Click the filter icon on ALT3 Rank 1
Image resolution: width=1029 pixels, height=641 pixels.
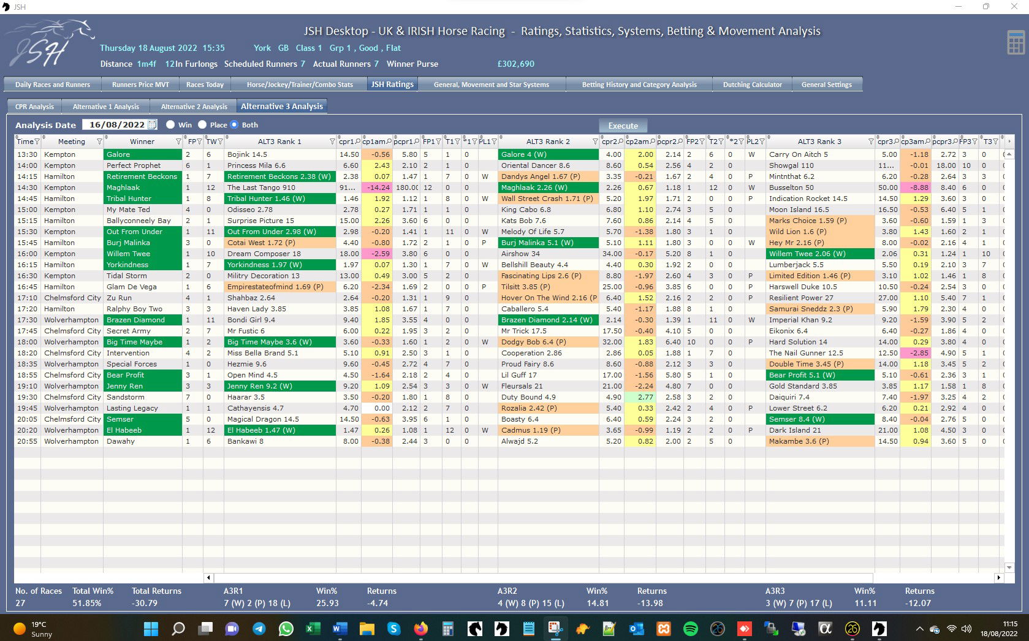(x=332, y=142)
